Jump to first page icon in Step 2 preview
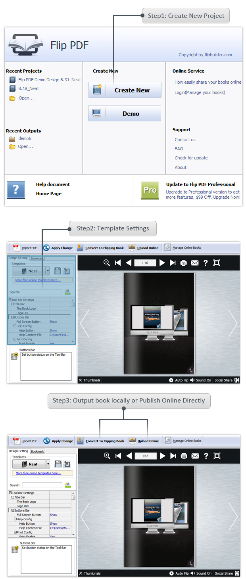The image size is (246, 579). tap(118, 263)
